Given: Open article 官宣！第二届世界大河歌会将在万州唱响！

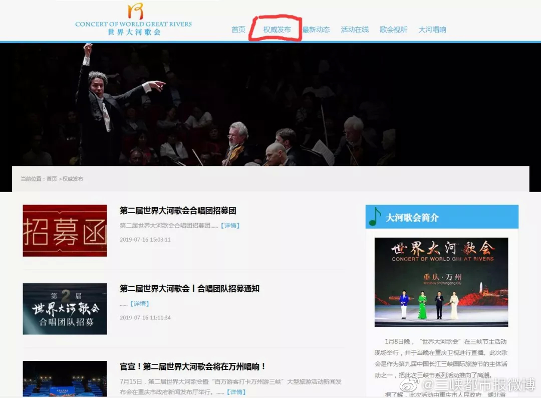Looking at the screenshot, I should click(192, 366).
